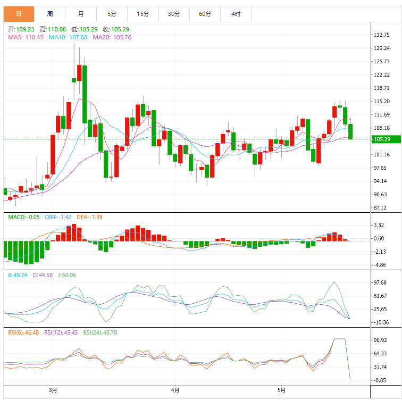Click the 4月 time axis label
This screenshot has width=402, height=400.
[x=175, y=390]
